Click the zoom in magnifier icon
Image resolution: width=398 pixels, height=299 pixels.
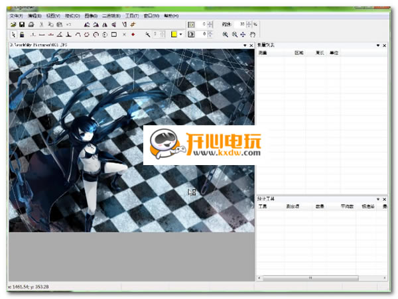pyautogui.click(x=225, y=34)
